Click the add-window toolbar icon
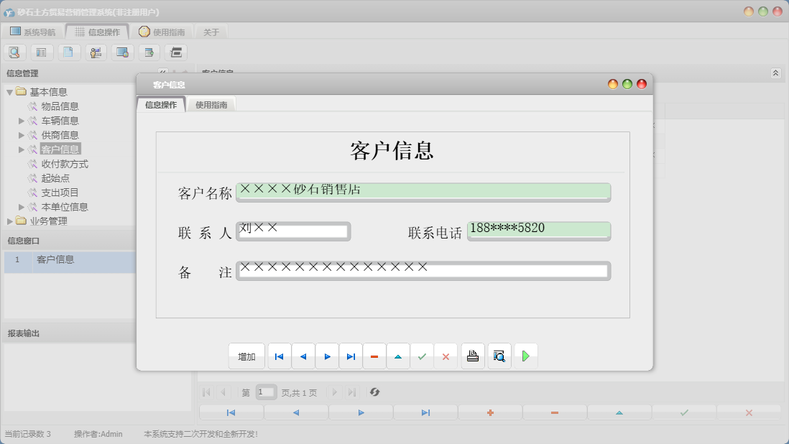The height and width of the screenshot is (444, 789). (149, 52)
